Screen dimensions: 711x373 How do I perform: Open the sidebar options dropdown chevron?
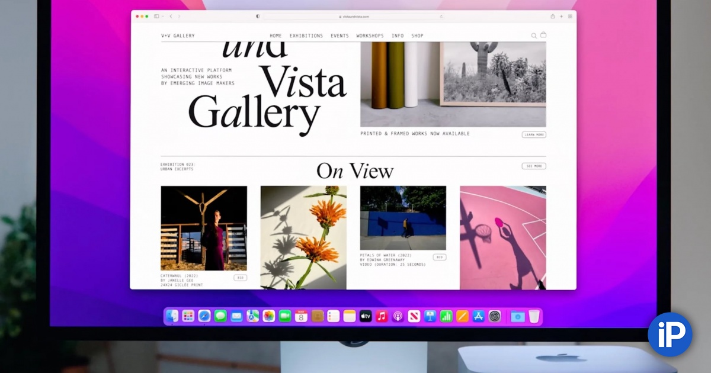click(x=162, y=17)
